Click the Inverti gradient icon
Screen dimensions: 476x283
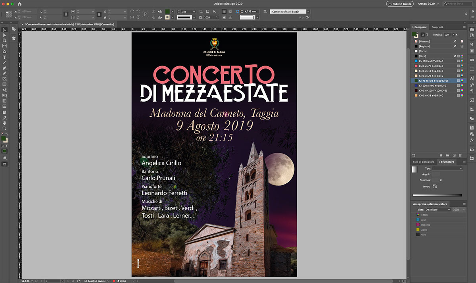coord(435,186)
